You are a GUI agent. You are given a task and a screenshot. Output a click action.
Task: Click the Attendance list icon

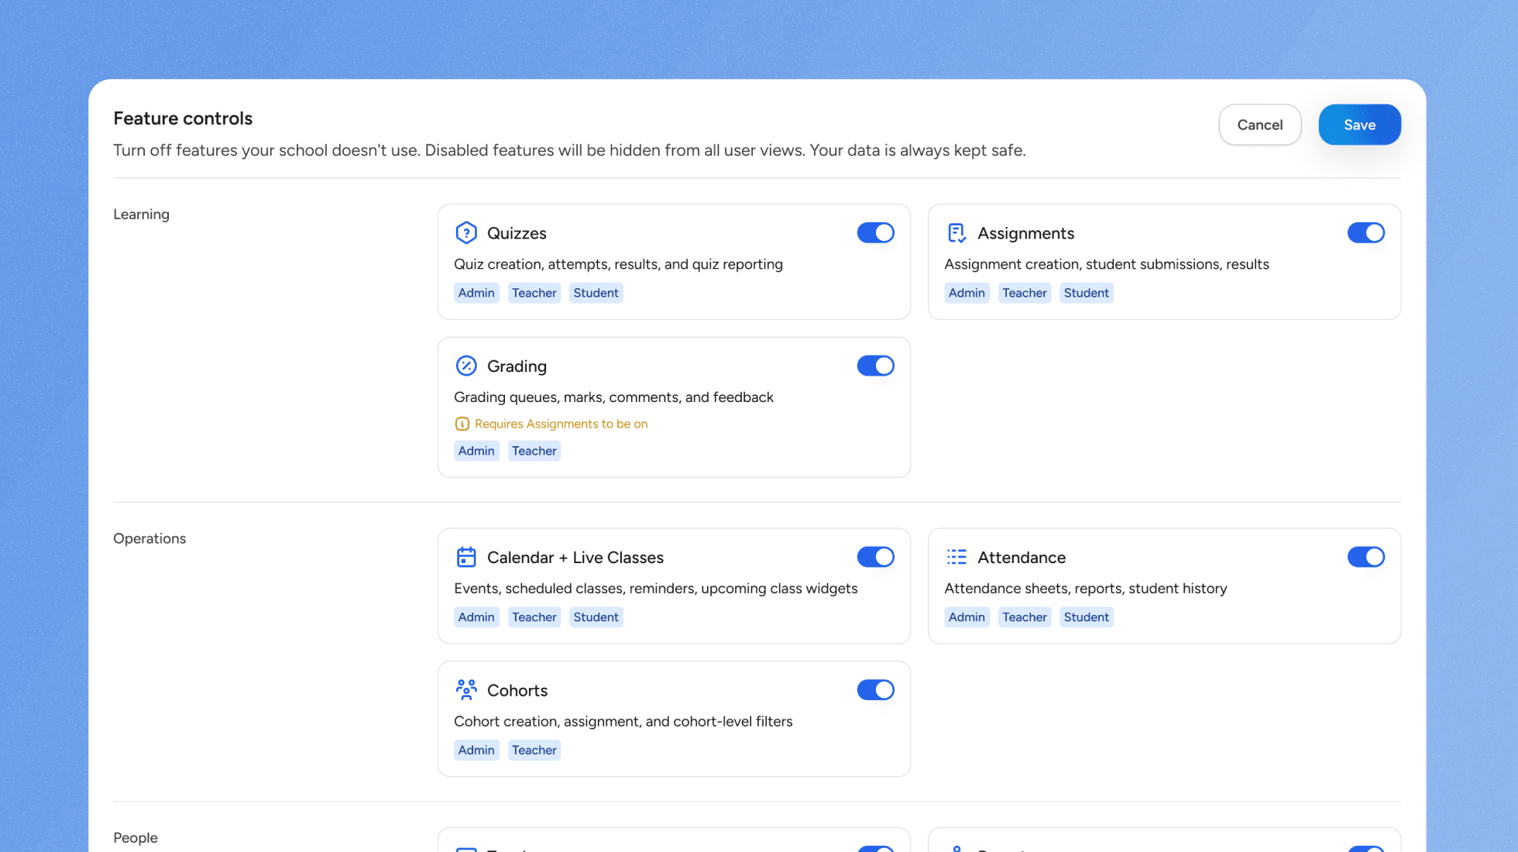click(x=956, y=557)
